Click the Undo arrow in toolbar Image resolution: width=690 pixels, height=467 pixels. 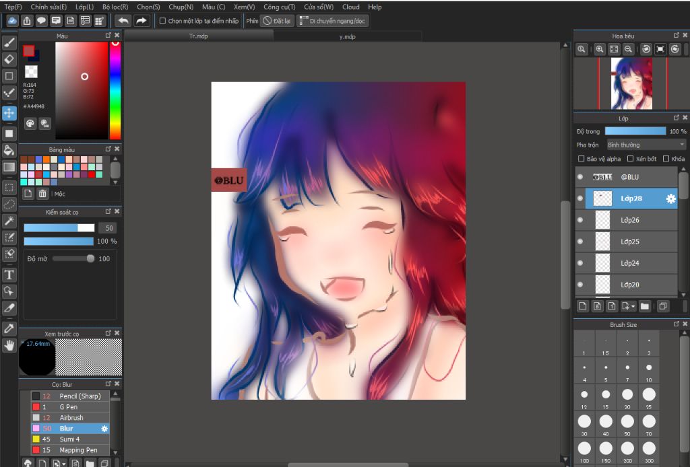tap(123, 21)
